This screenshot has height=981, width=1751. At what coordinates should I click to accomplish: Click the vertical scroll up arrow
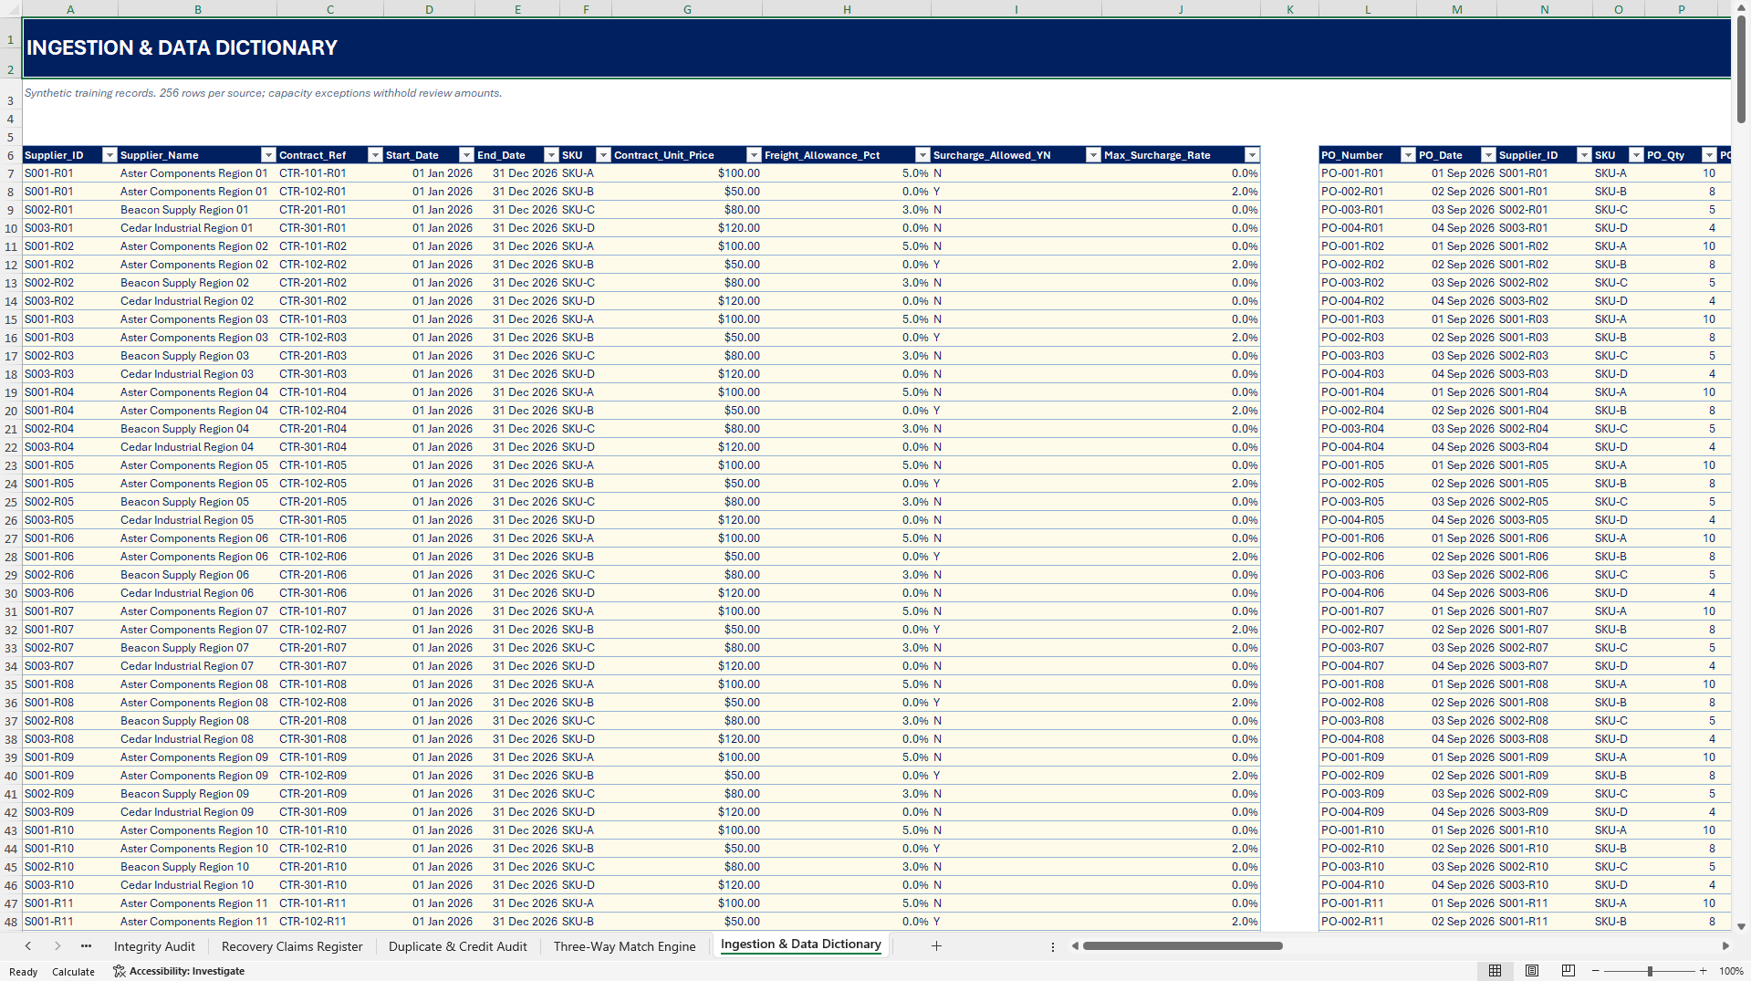coord(1741,7)
